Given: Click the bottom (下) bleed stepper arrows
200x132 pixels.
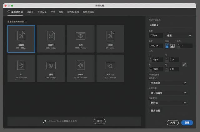Looking at the screenshot, I should pyautogui.click(x=167, y=60).
